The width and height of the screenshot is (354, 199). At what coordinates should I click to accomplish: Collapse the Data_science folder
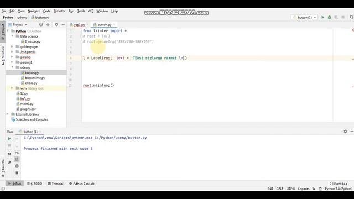point(12,36)
